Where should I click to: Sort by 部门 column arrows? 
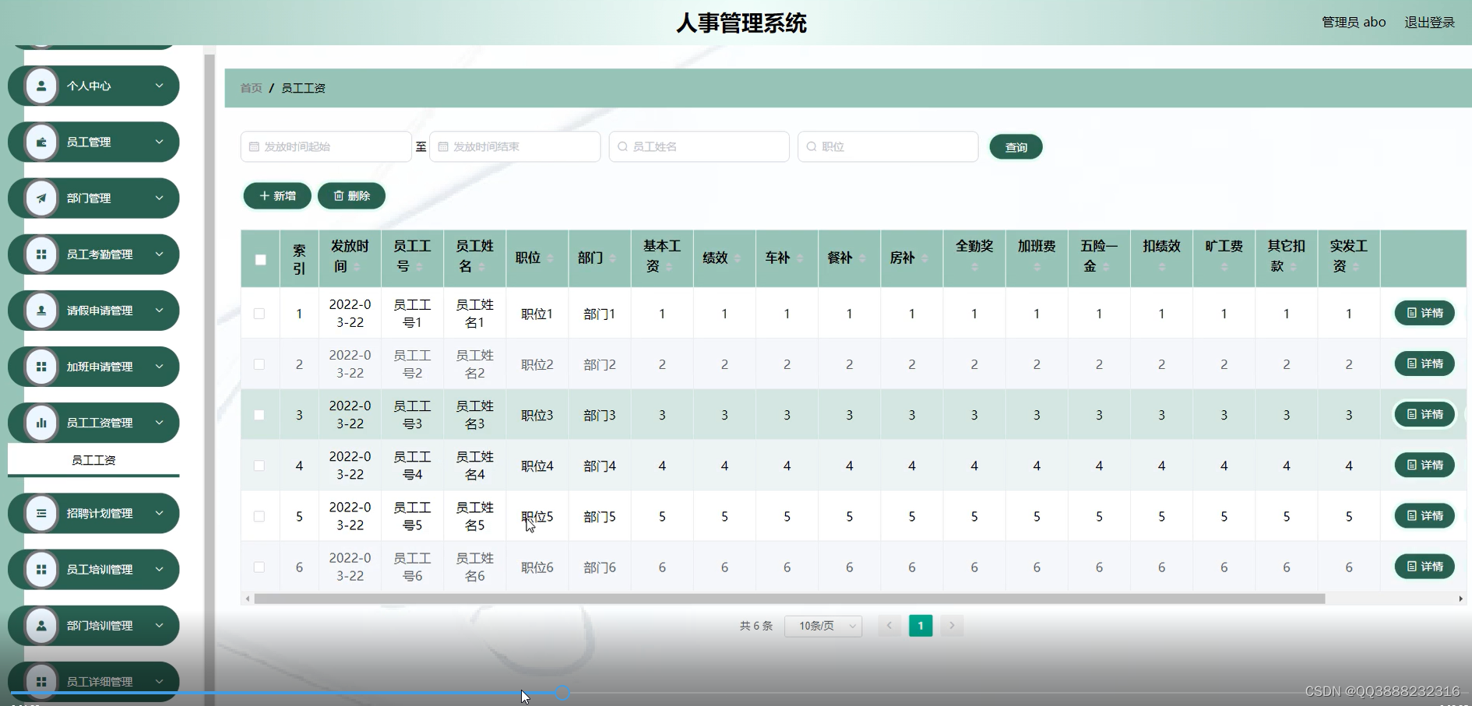click(612, 258)
